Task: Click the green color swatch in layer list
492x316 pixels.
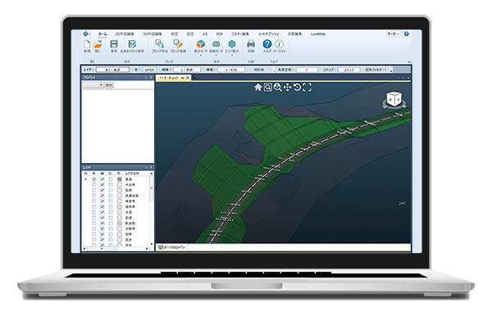Action: pyautogui.click(x=119, y=206)
